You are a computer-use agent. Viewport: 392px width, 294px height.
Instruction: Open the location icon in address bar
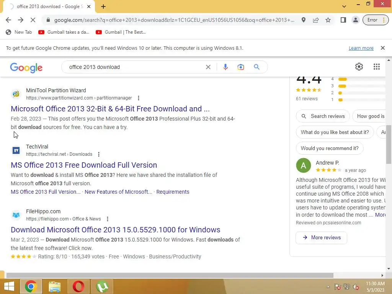pyautogui.click(x=304, y=20)
